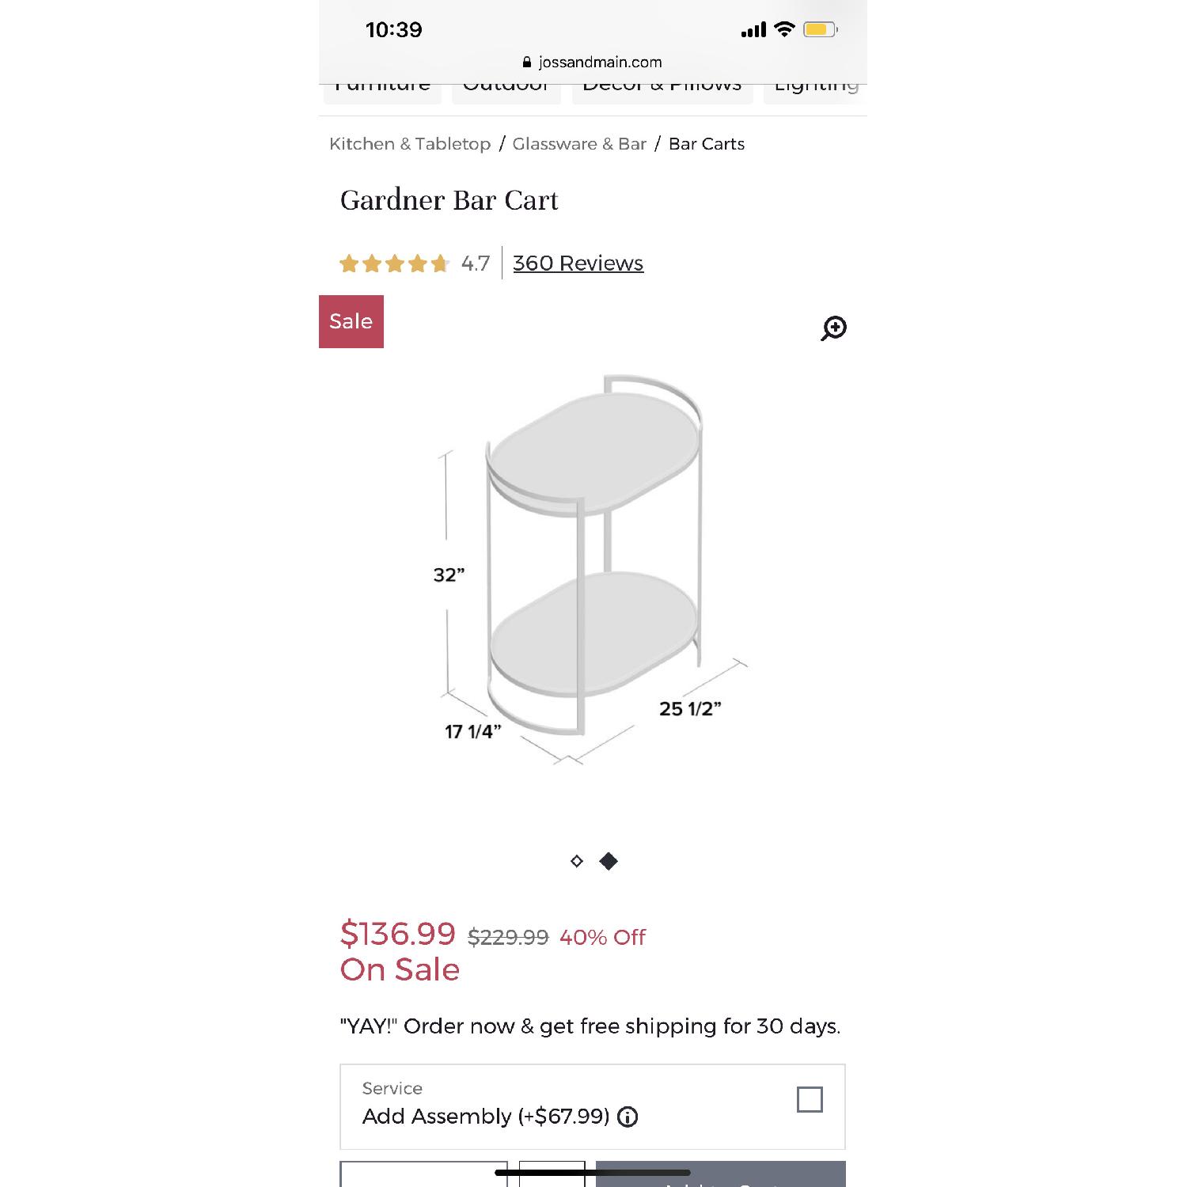Tap the gold star rating icons

[393, 263]
